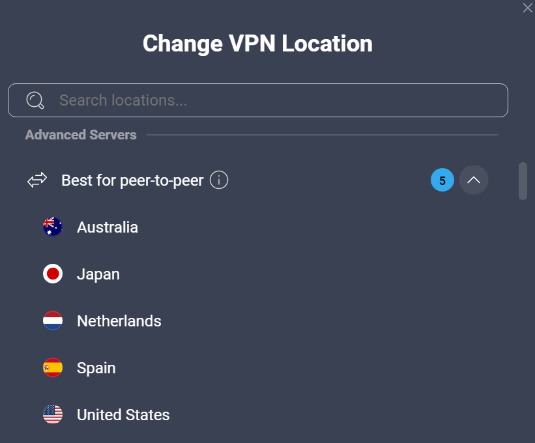Select the Japan server entry

[x=98, y=274]
